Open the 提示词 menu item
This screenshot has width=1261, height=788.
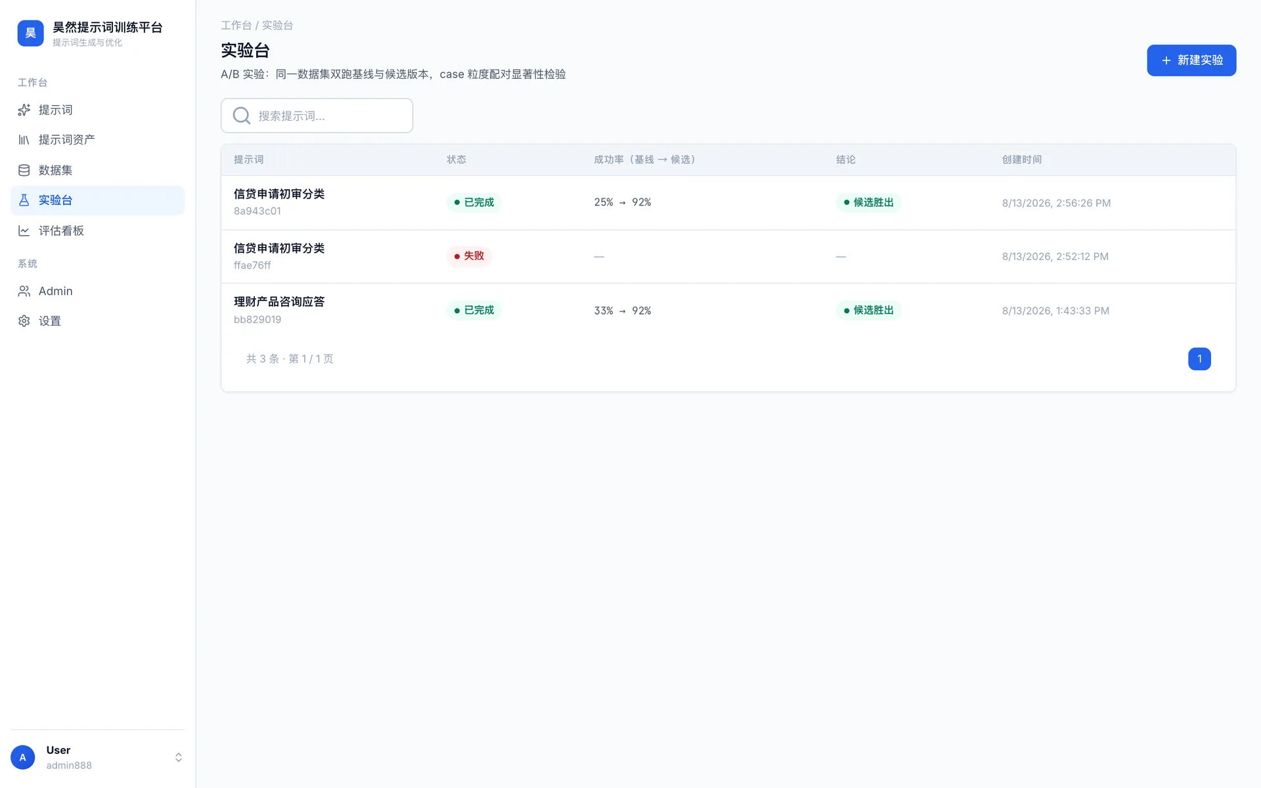[98, 110]
